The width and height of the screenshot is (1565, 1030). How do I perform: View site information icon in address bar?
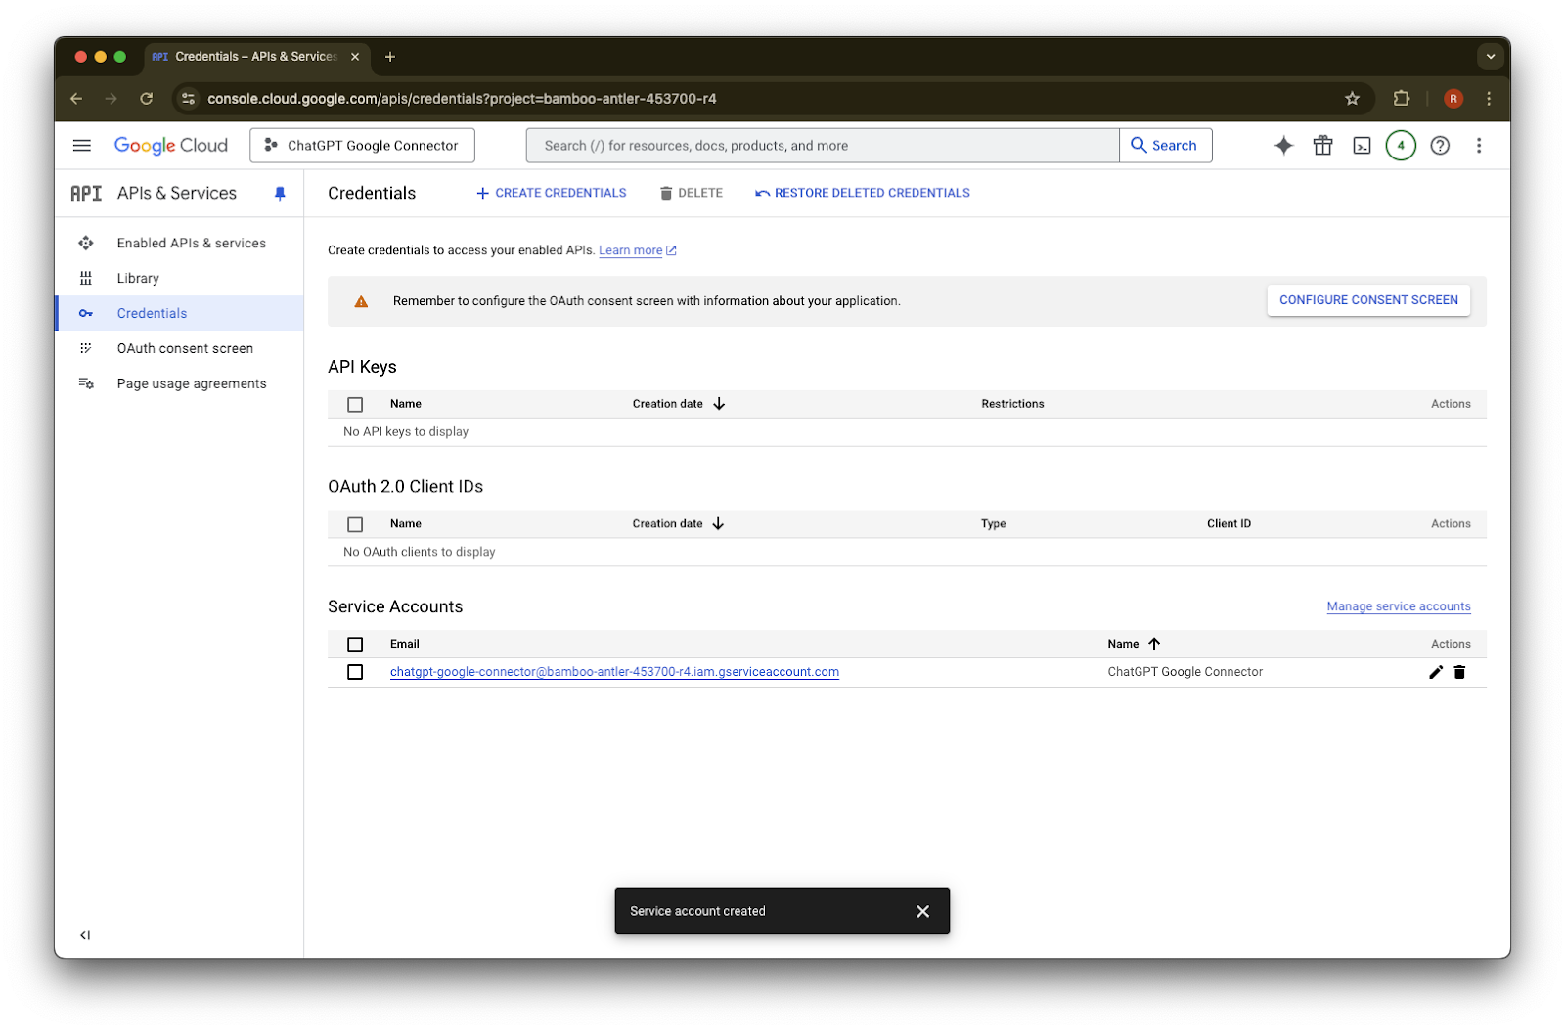189,99
